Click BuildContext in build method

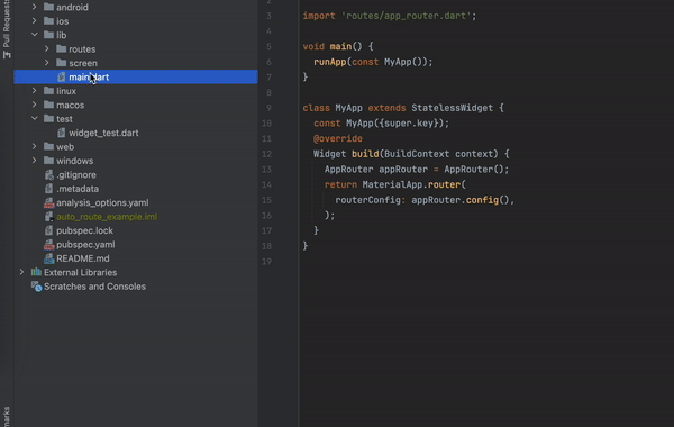(417, 154)
